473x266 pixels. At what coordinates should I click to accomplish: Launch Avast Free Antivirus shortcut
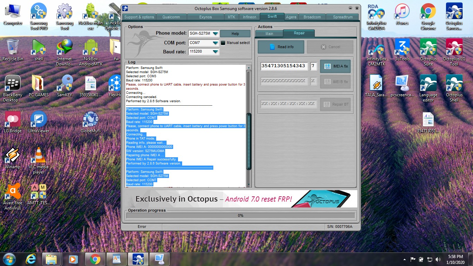pos(13,197)
